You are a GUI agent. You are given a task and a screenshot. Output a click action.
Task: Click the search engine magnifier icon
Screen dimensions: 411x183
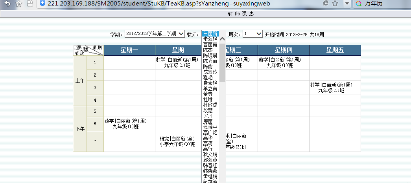(359, 4)
